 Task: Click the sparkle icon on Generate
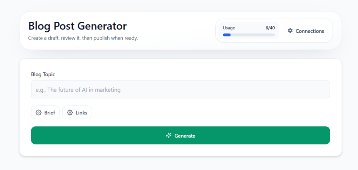(169, 135)
